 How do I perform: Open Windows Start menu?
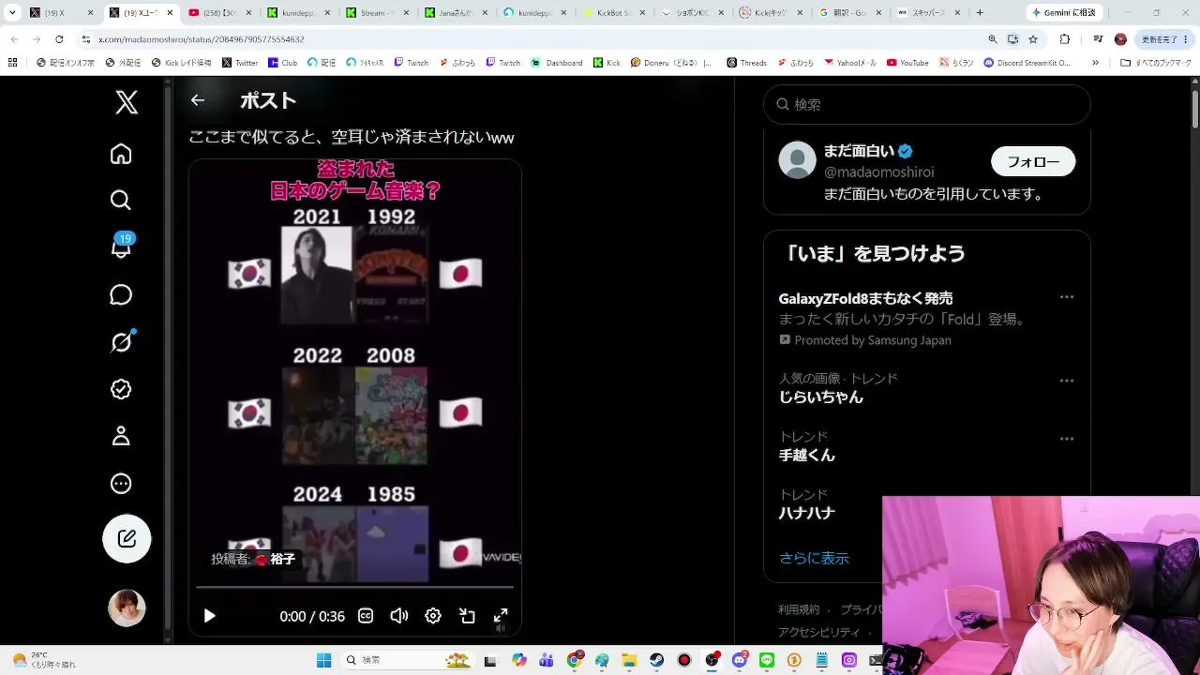click(323, 660)
